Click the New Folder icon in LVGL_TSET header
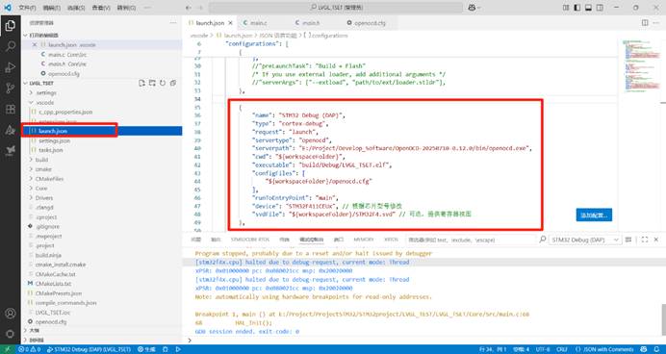666x354 pixels. (x=152, y=83)
